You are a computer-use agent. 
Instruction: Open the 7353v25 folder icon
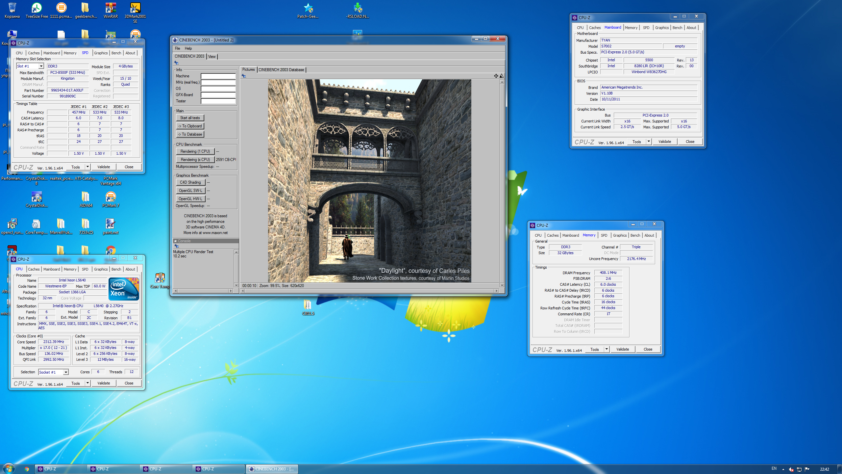pos(86,226)
